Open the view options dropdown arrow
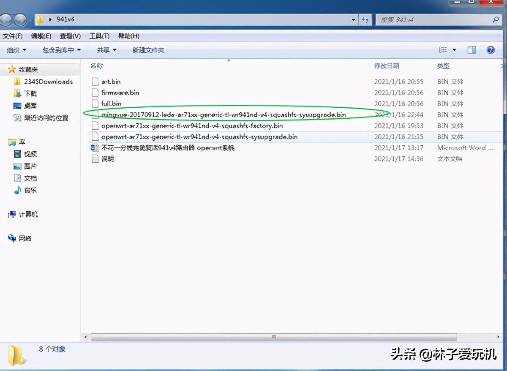This screenshot has width=507, height=371. pyautogui.click(x=454, y=50)
